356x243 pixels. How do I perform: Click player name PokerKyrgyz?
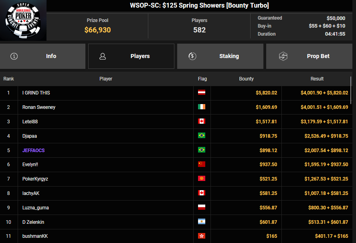[35, 179]
